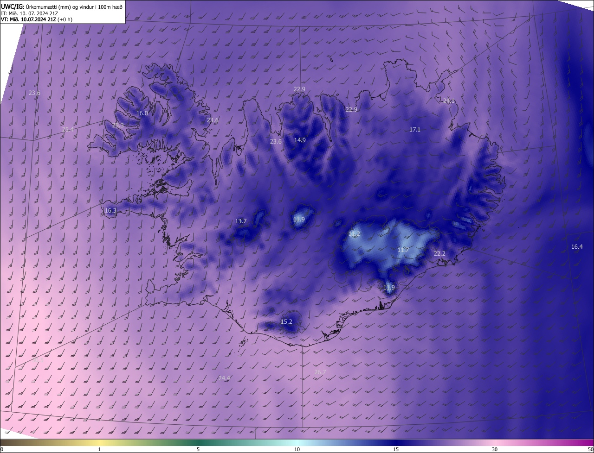Select the 'VT: Mið. 10.07.2024 21Z (+0 h)' line
The width and height of the screenshot is (594, 453).
[36, 19]
